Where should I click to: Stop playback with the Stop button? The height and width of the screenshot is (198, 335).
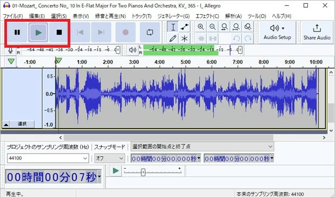(59, 33)
